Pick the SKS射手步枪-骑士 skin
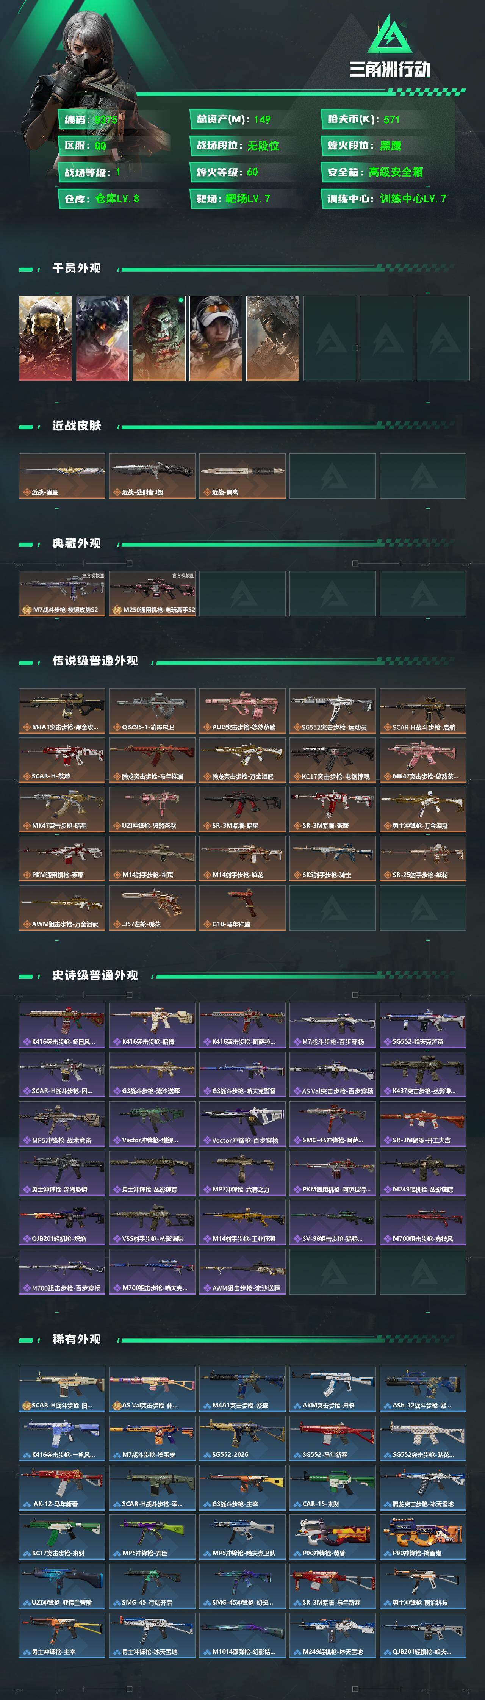The width and height of the screenshot is (485, 1700). (333, 859)
